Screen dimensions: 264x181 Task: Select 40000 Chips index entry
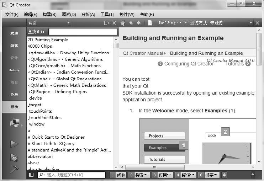tap(40, 46)
